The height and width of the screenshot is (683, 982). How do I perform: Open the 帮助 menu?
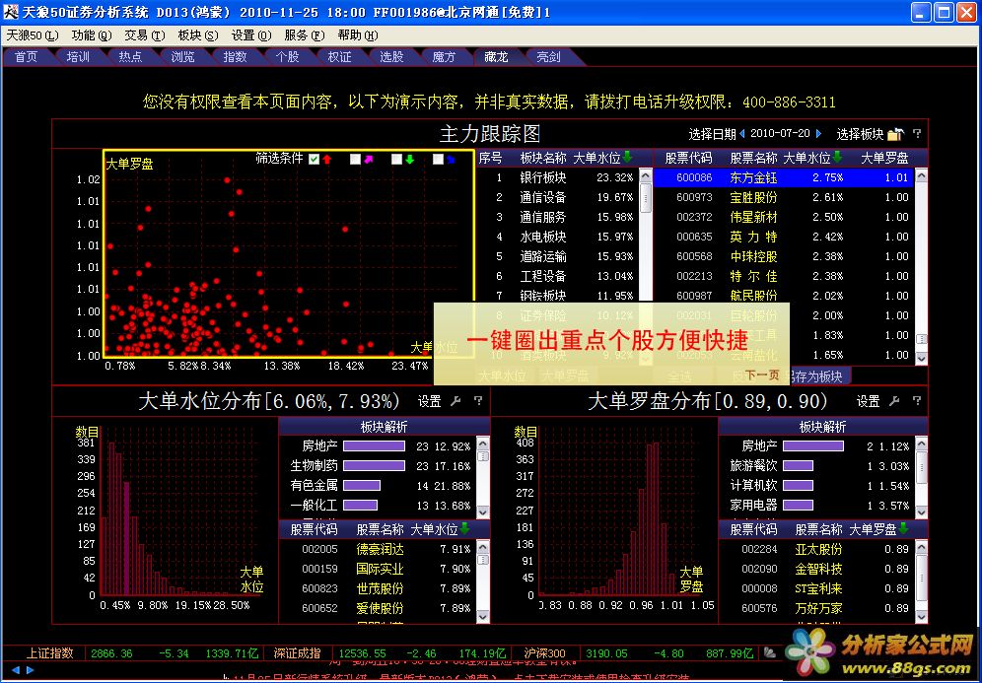(x=358, y=35)
